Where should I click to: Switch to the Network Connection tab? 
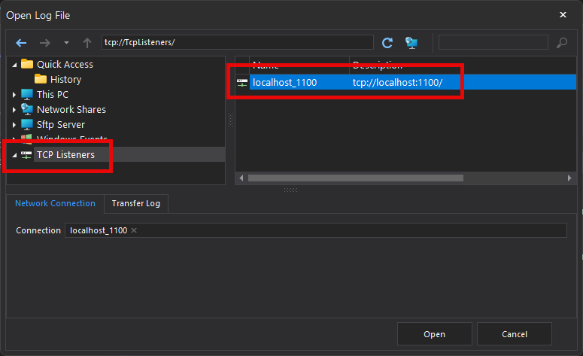click(x=55, y=203)
